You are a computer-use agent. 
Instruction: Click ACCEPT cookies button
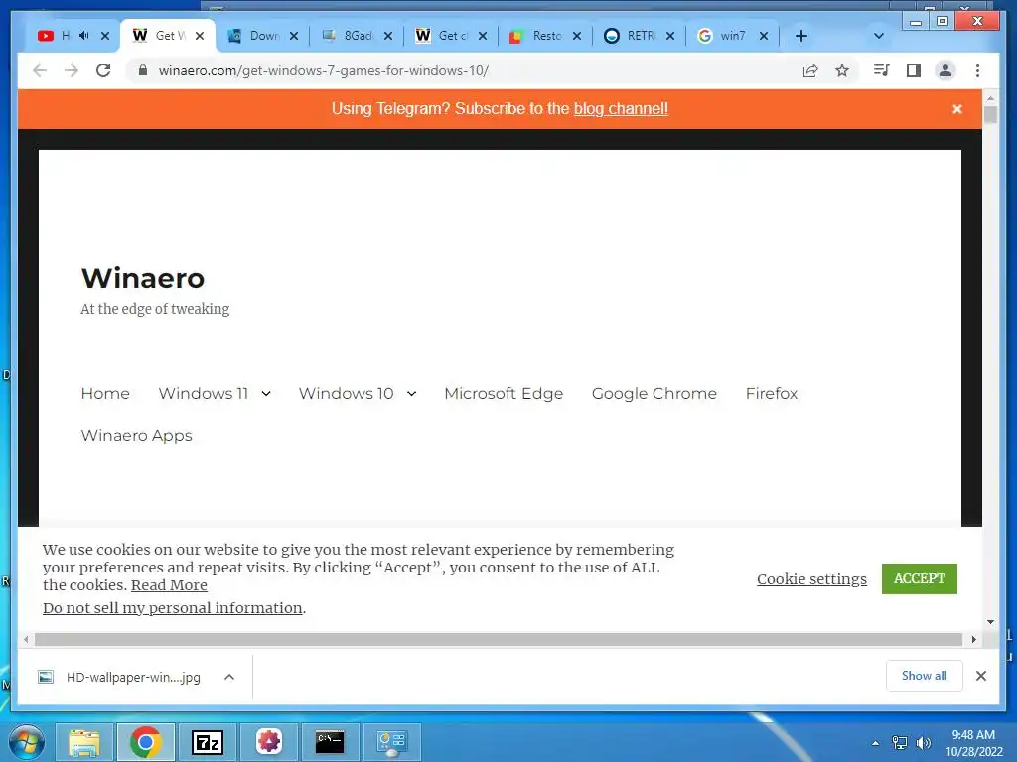[x=919, y=578]
